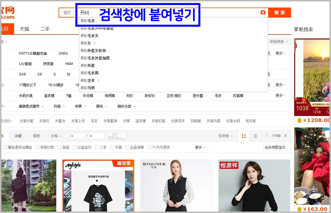Viewport: 331px width, 213px height.
Task: Switch to grid view layout icon
Action: coord(244,136)
